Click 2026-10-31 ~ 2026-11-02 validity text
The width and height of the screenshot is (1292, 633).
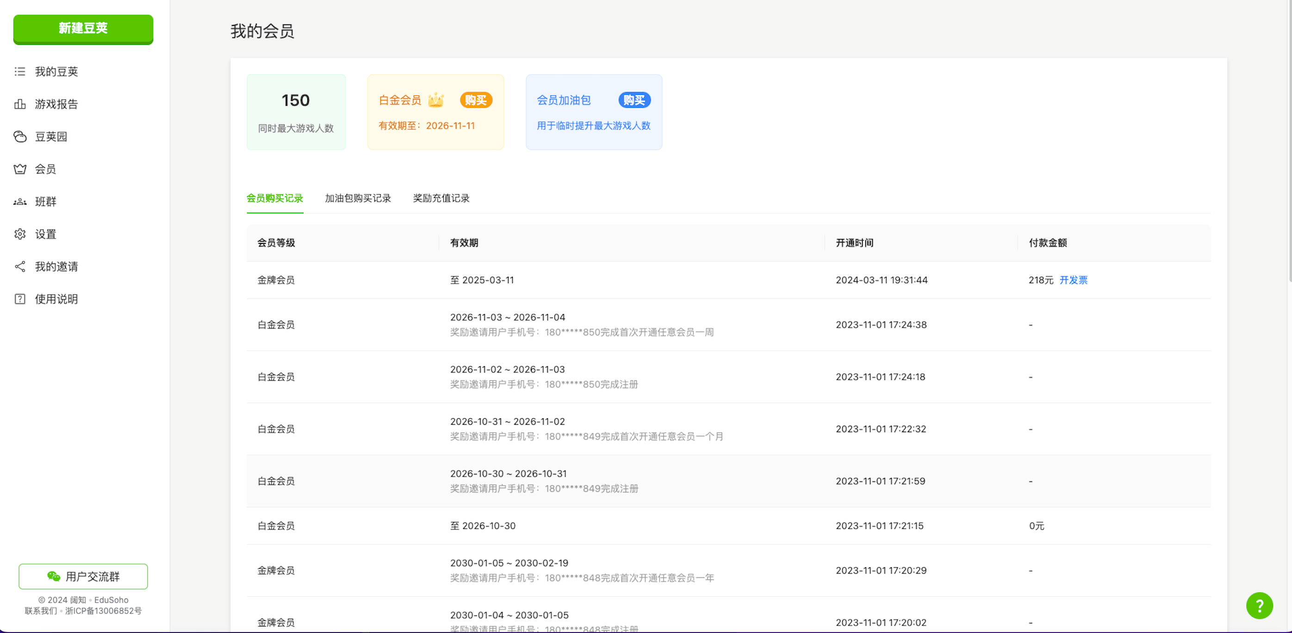pyautogui.click(x=508, y=422)
